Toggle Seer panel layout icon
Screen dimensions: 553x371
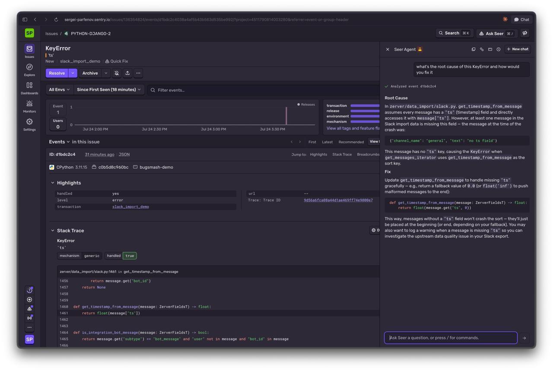pyautogui.click(x=490, y=49)
